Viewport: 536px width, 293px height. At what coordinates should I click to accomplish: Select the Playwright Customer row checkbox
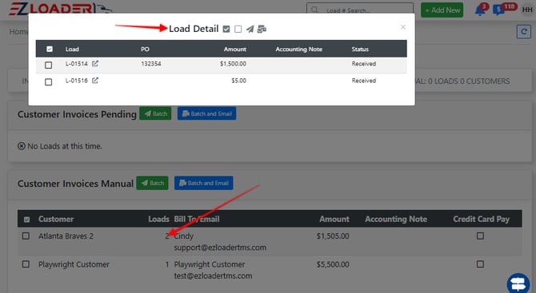26,264
